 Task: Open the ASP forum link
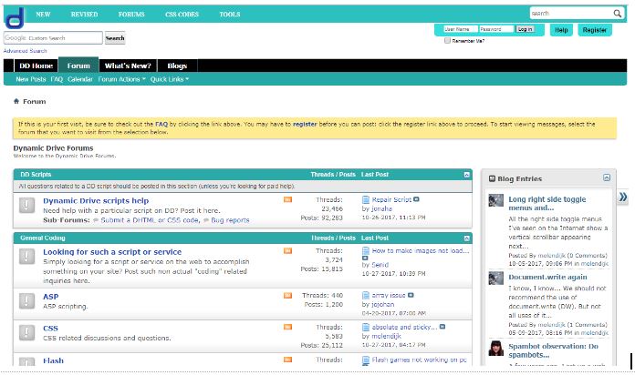coord(50,297)
